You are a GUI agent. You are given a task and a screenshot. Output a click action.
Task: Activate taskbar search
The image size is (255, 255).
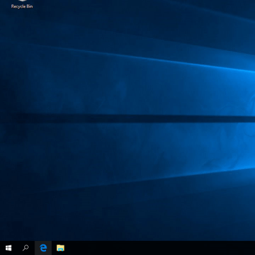pos(25,248)
